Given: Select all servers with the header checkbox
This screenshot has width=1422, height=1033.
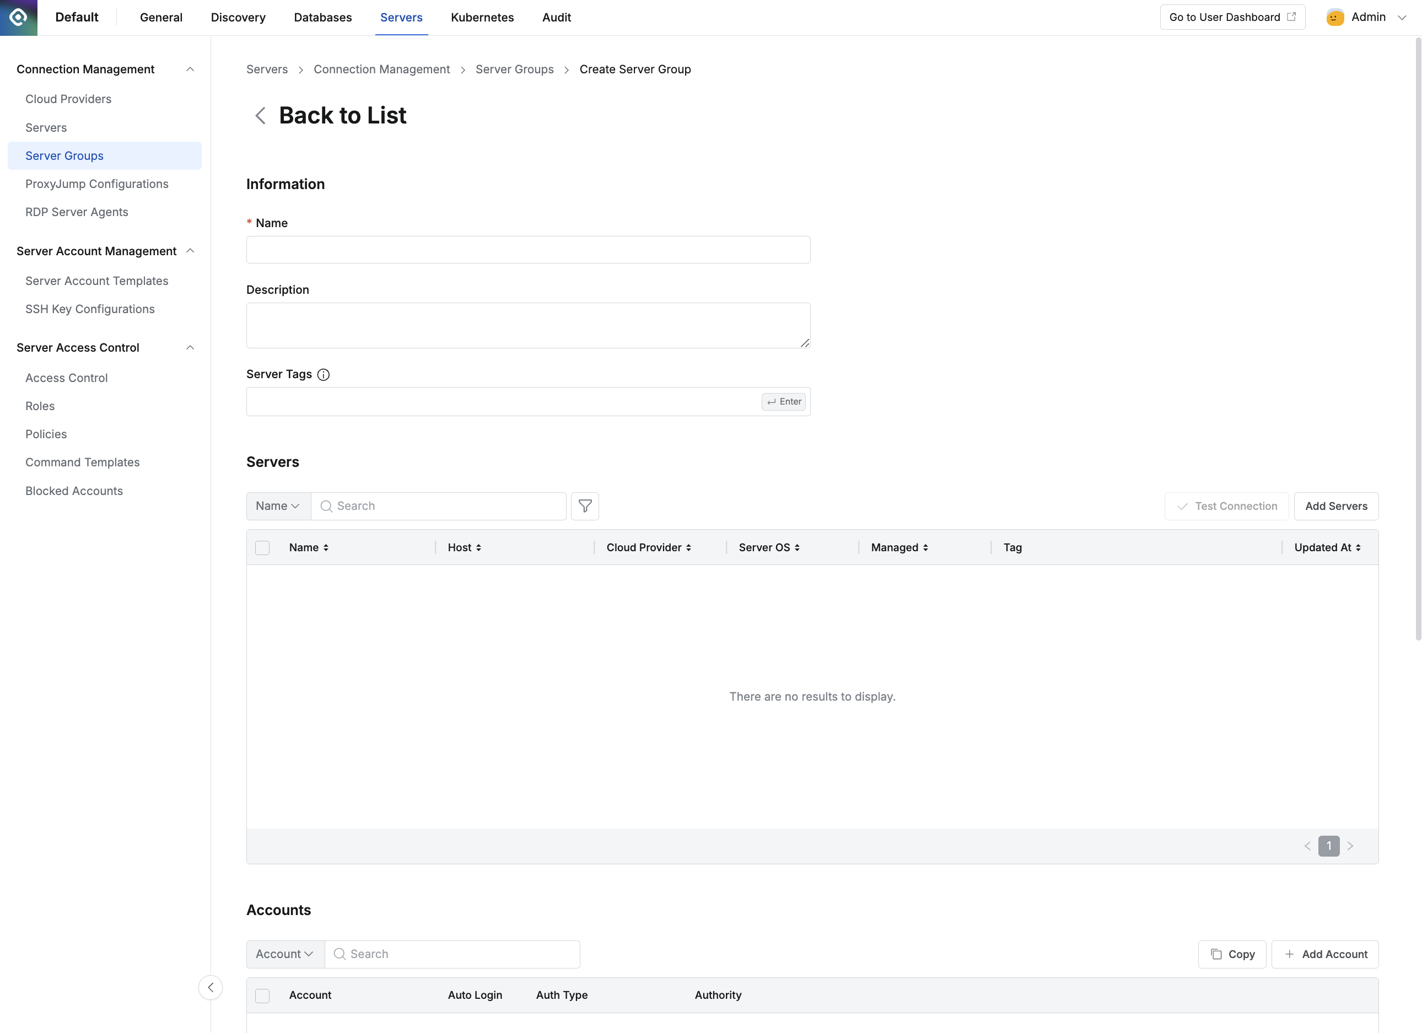Looking at the screenshot, I should pos(262,547).
